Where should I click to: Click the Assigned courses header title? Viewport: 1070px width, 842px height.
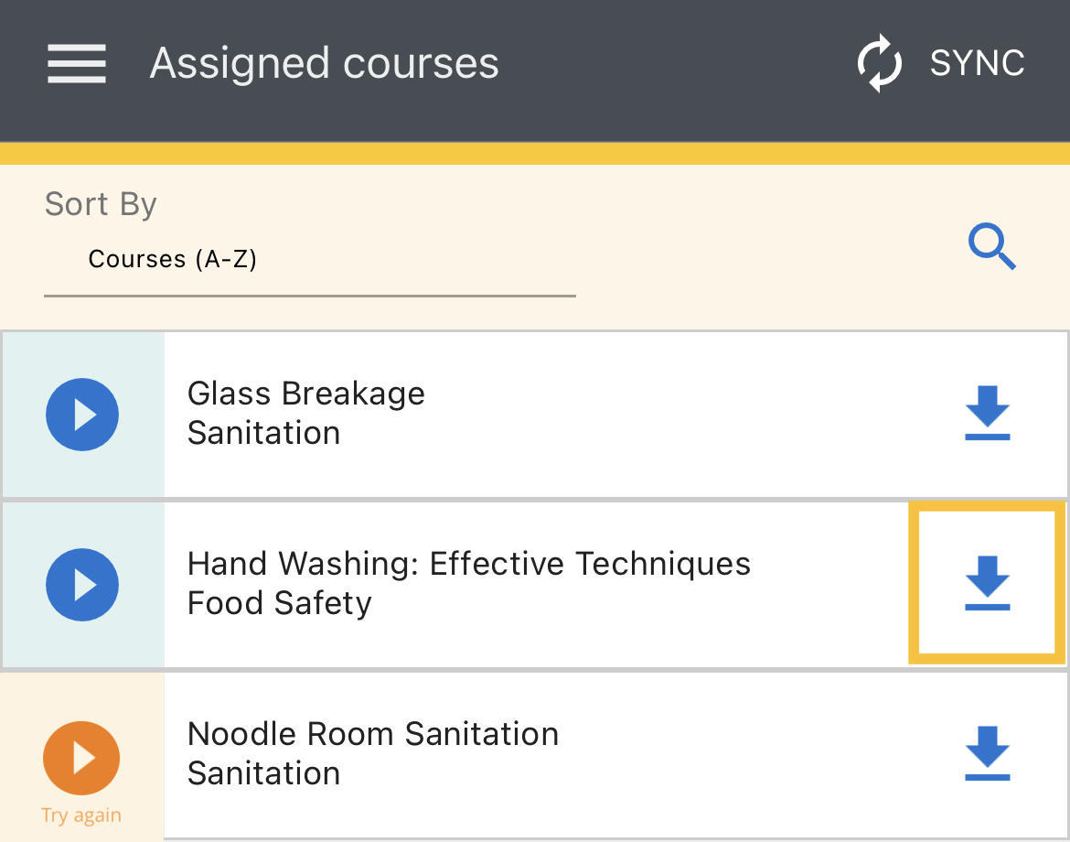(324, 63)
